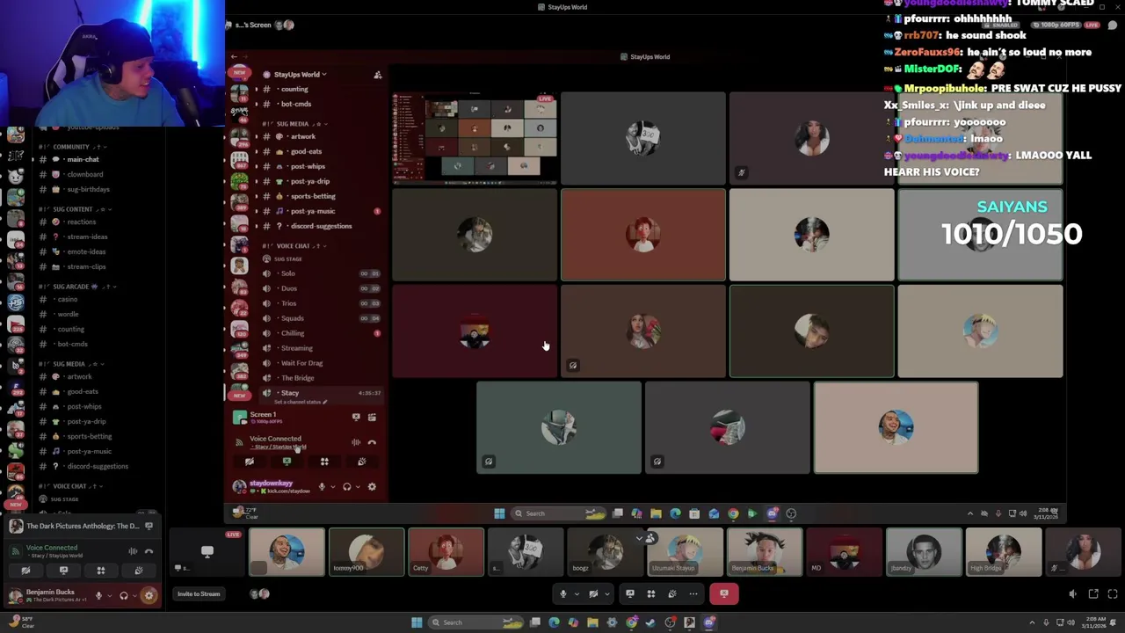Select High Bridge participant thumbnail

pos(1003,552)
